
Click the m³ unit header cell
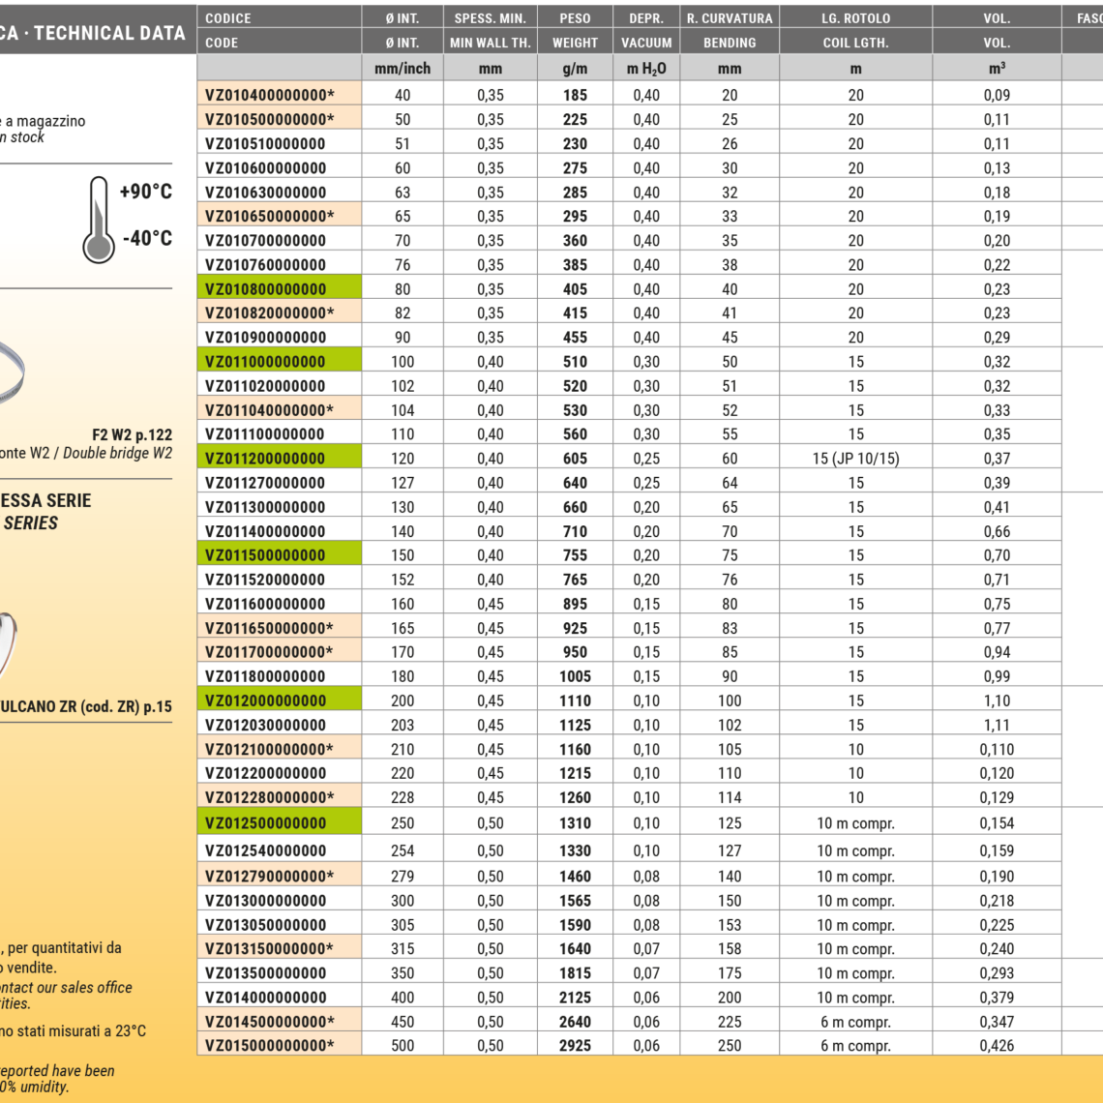coord(997,69)
